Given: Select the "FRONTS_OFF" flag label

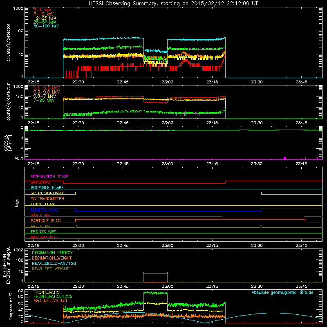Looking at the screenshot, I should click(x=43, y=232).
